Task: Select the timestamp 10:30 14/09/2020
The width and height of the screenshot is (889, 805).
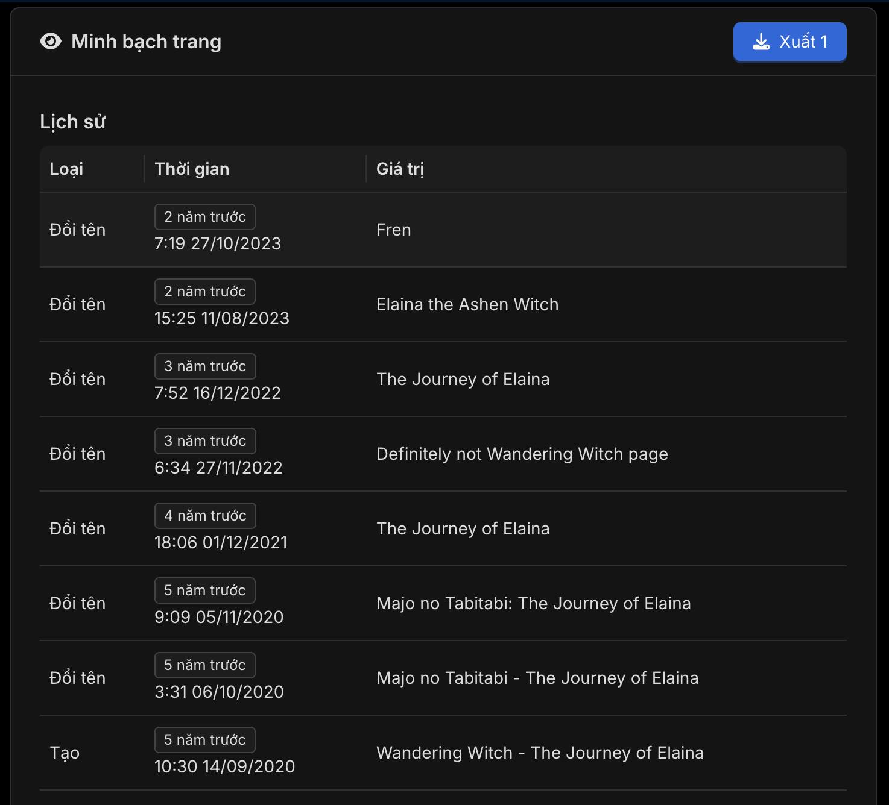Action: click(x=225, y=766)
